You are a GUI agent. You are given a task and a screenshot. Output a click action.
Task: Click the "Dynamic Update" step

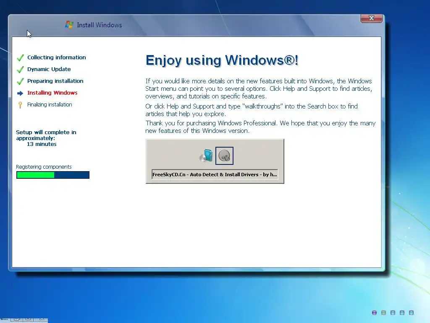(x=49, y=69)
